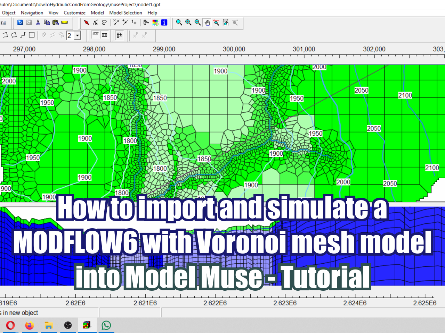Click the Copy icon in the toolbar
This screenshot has height=333, width=445.
click(47, 22)
